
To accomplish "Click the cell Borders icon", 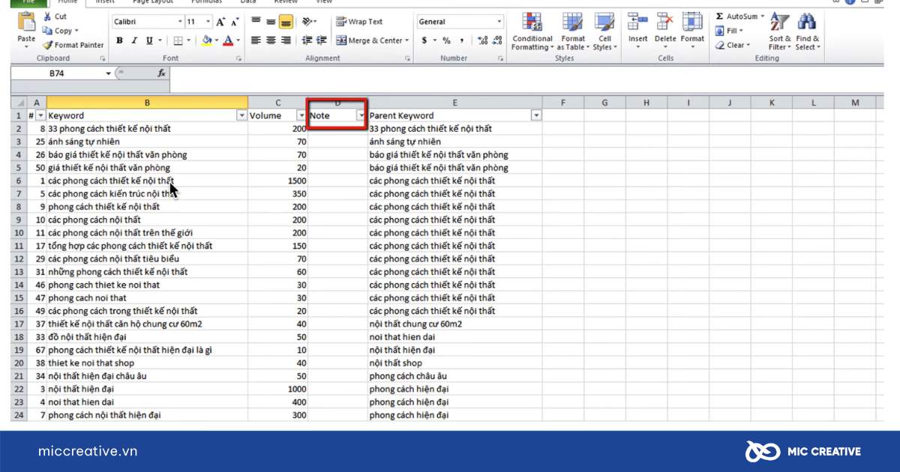I will (x=178, y=40).
